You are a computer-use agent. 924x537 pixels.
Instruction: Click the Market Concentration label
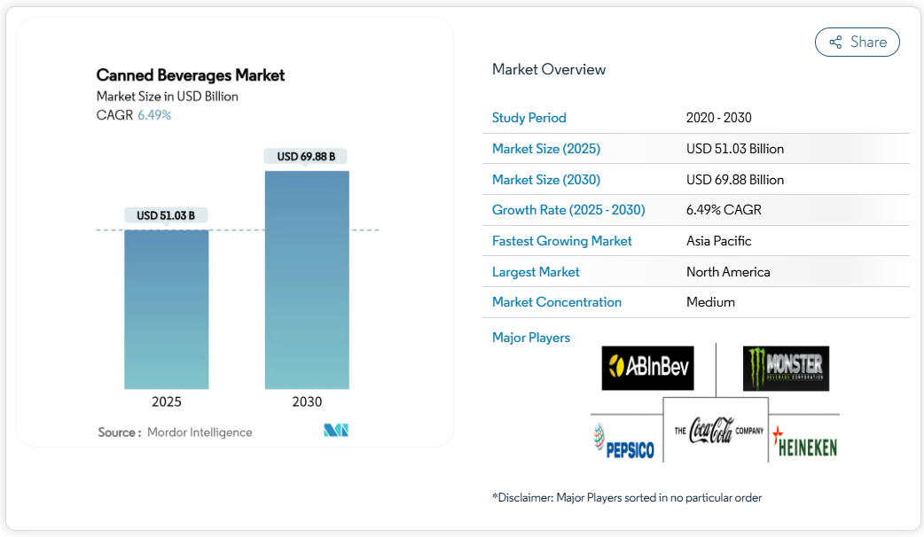point(556,302)
